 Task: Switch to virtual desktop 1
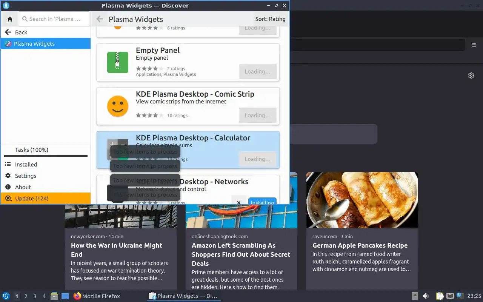(x=17, y=296)
